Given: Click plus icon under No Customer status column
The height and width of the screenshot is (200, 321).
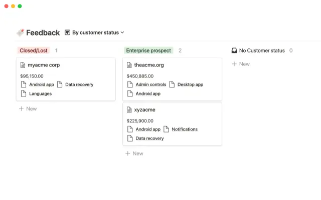Looking at the screenshot, I should coord(234,64).
